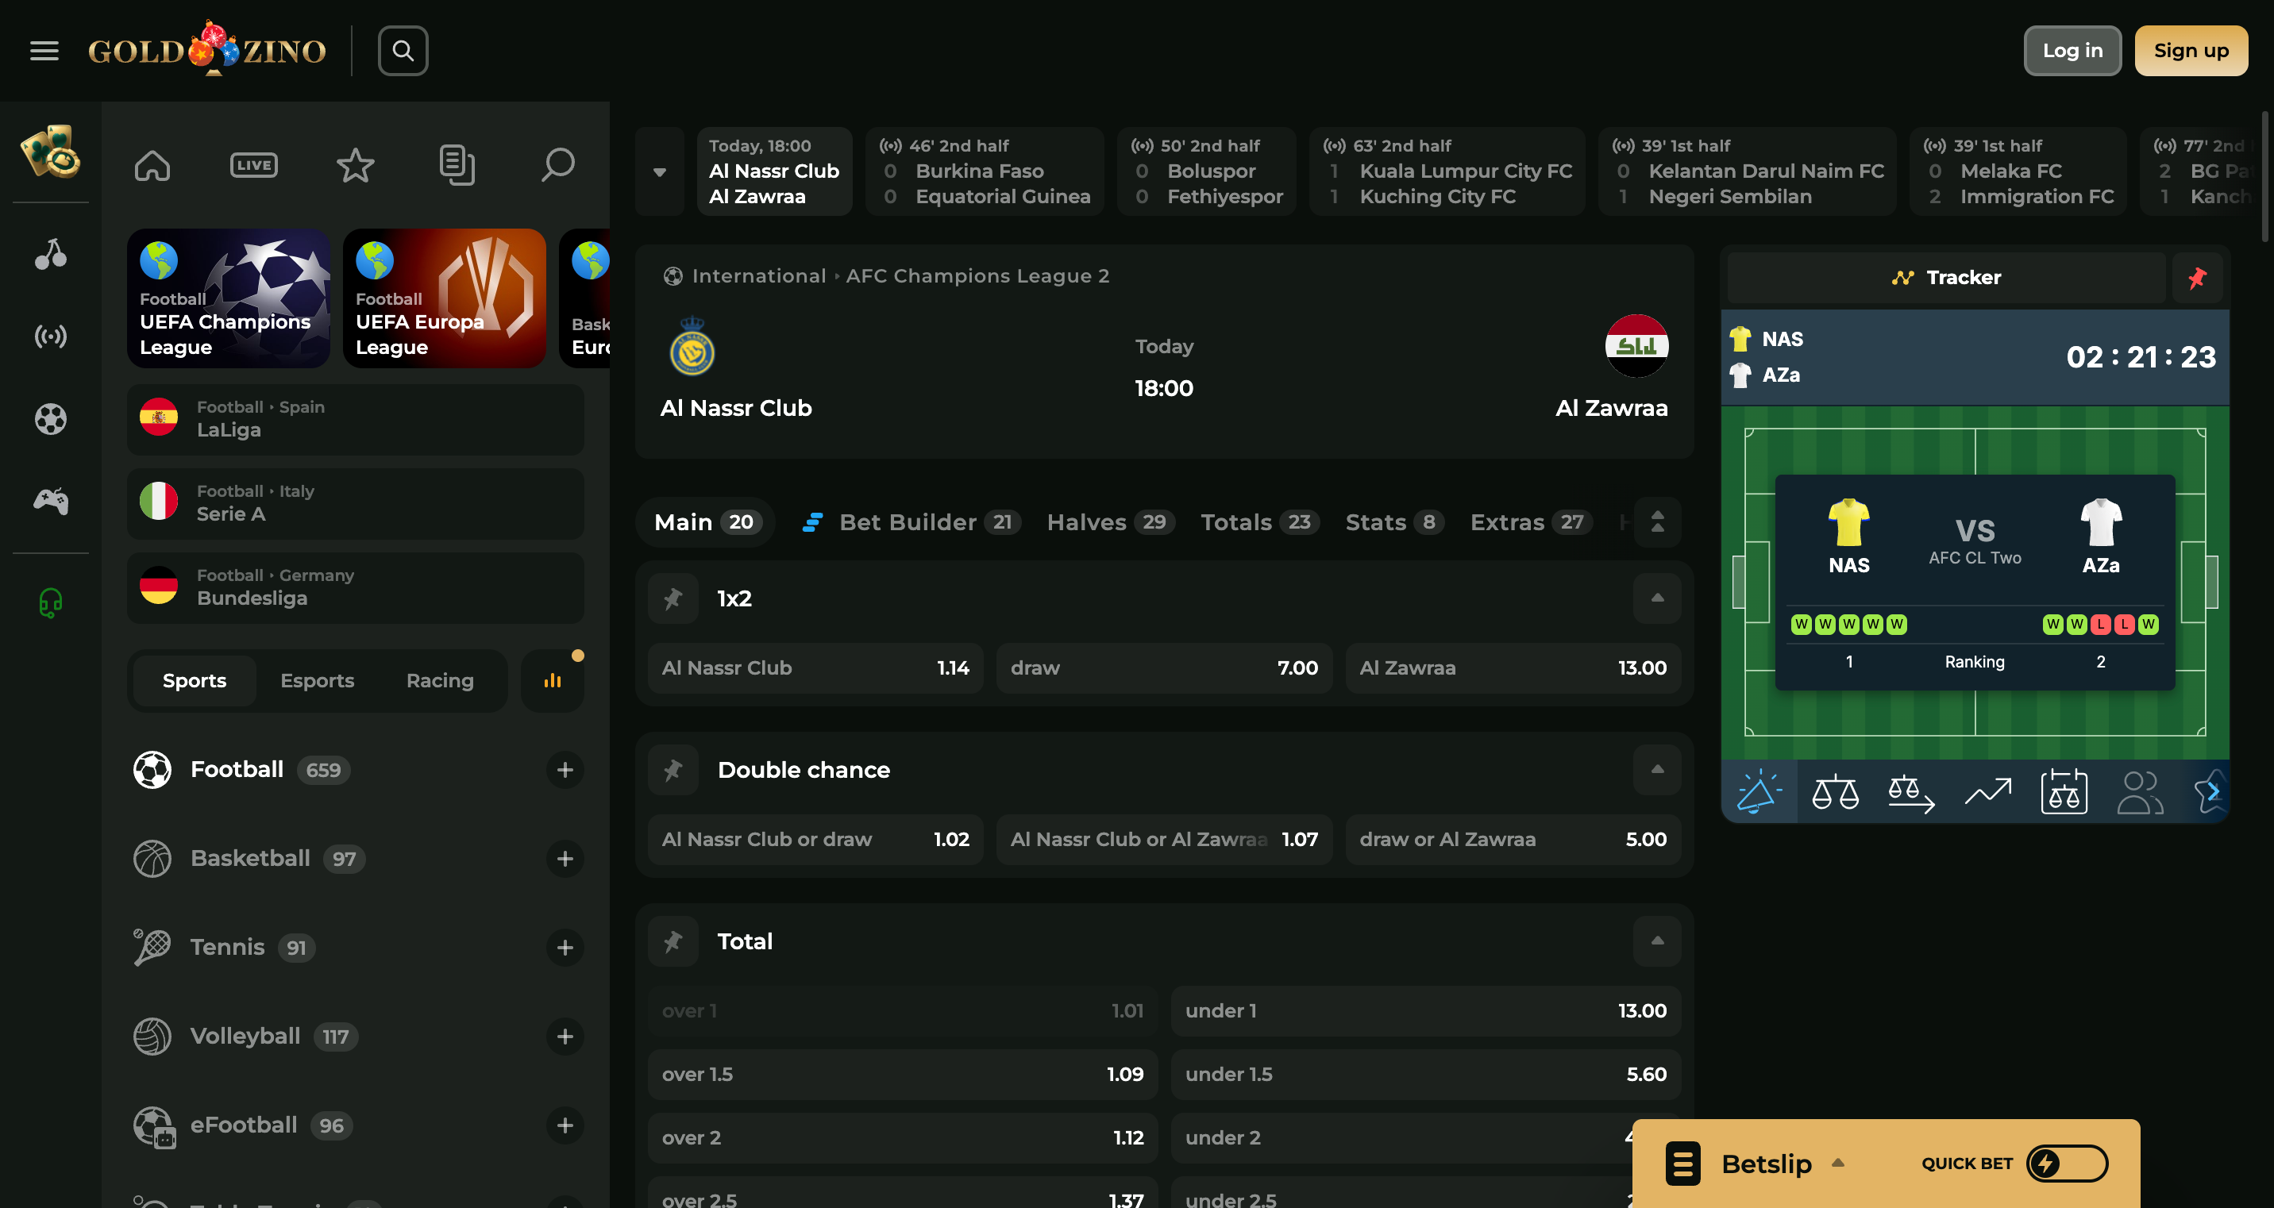
Task: Expand the Football sports category
Action: [x=565, y=771]
